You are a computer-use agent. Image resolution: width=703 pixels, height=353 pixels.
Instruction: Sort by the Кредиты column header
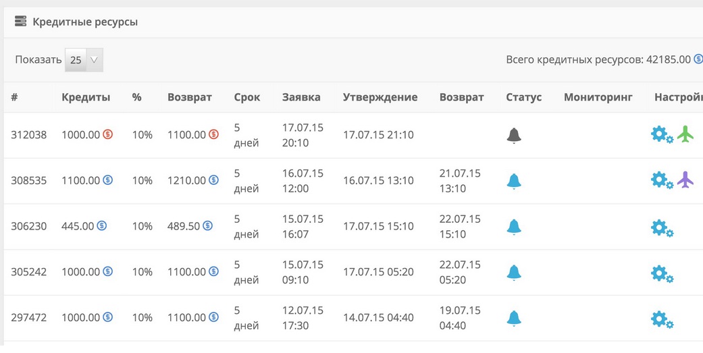coord(86,97)
